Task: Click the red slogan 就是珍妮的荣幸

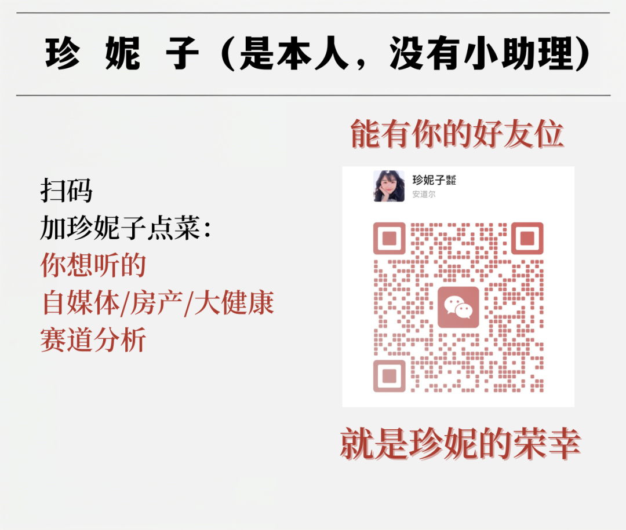Action: coord(460,443)
